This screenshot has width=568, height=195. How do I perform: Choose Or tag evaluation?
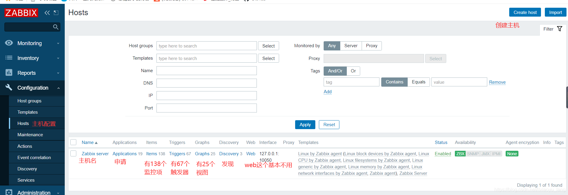pos(353,71)
